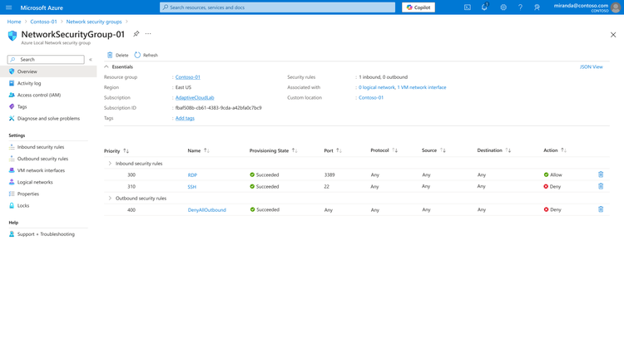
Task: Sort by Provisioning State column
Action: pos(273,150)
